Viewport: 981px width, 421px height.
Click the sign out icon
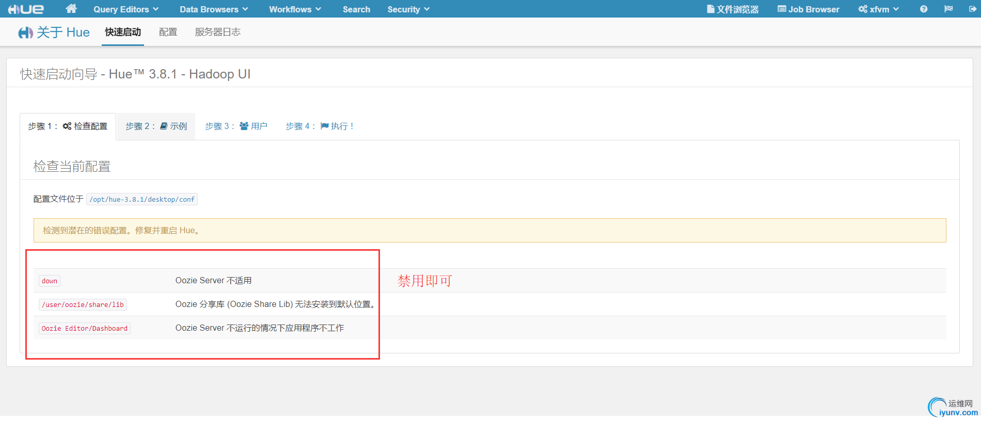coord(973,9)
